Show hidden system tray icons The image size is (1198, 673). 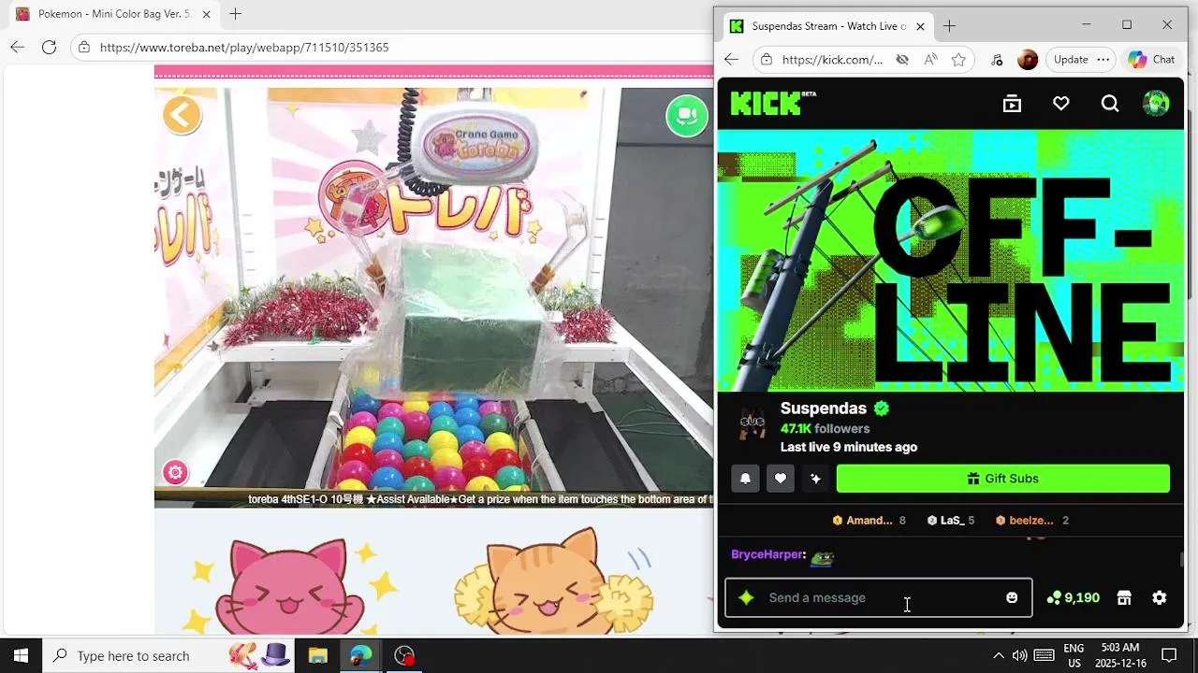coord(998,655)
